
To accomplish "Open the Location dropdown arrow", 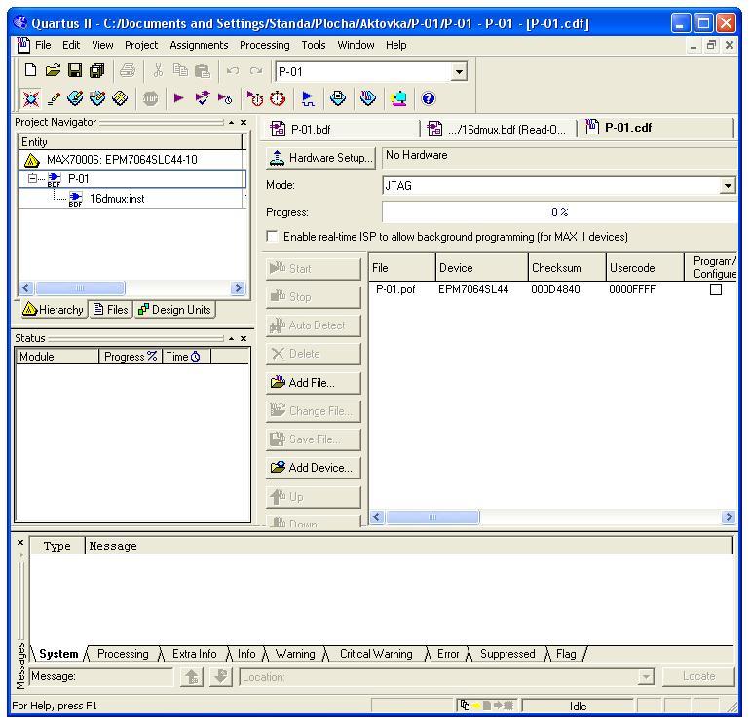I will (646, 676).
